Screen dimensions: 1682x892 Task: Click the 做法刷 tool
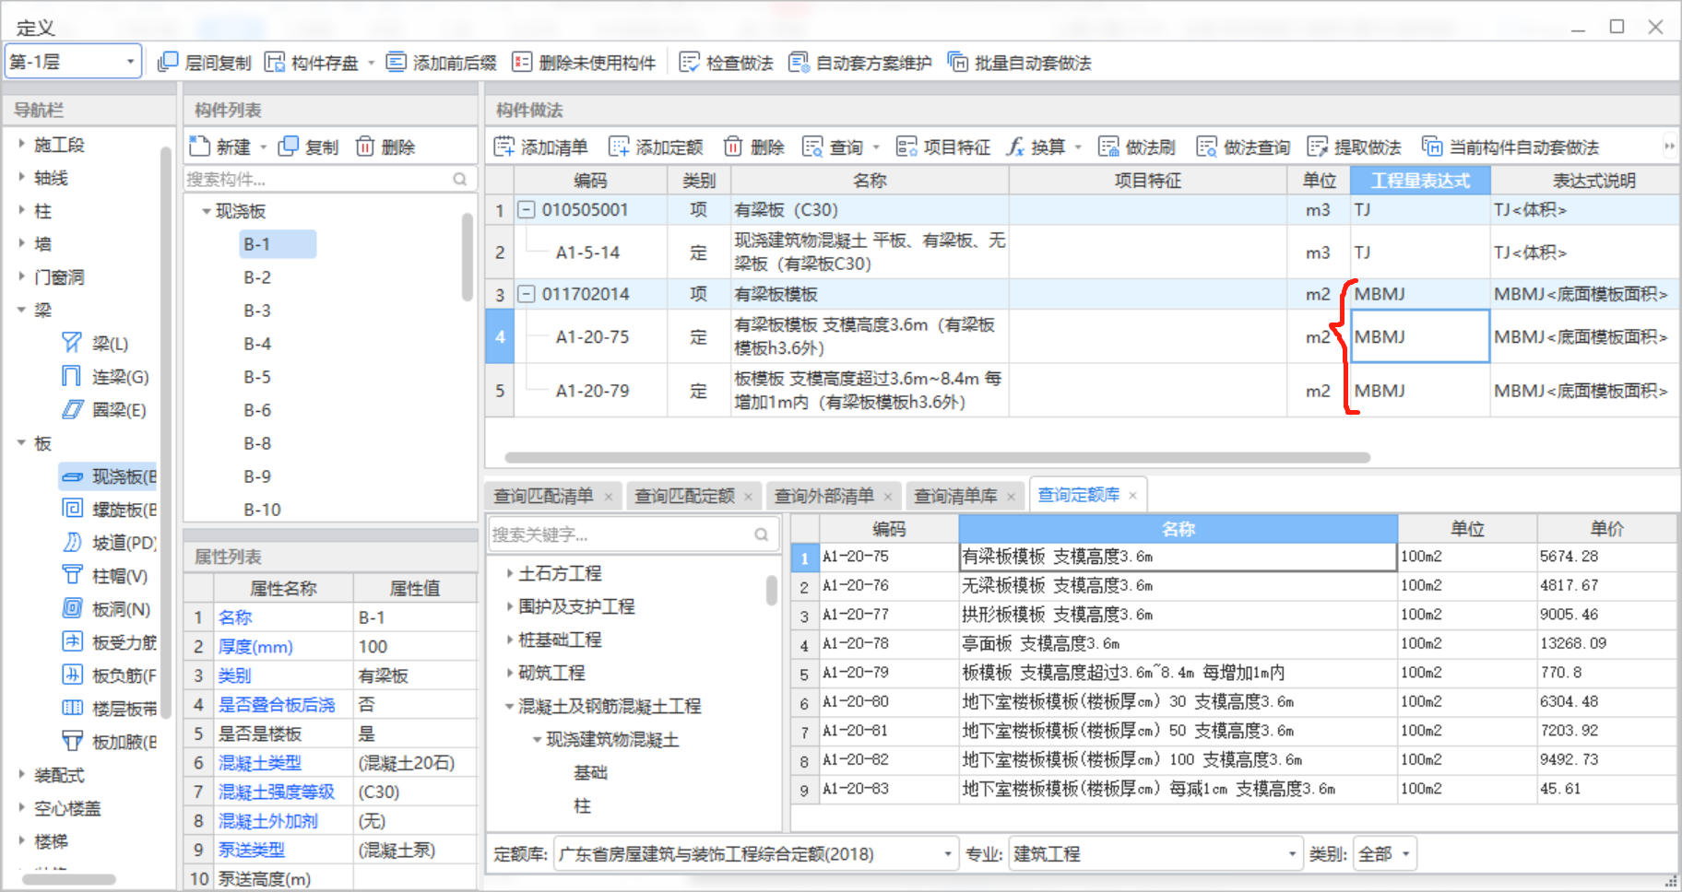click(x=1136, y=147)
